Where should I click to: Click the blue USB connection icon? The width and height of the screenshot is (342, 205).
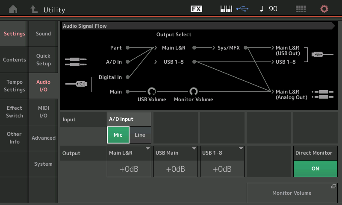point(242,9)
